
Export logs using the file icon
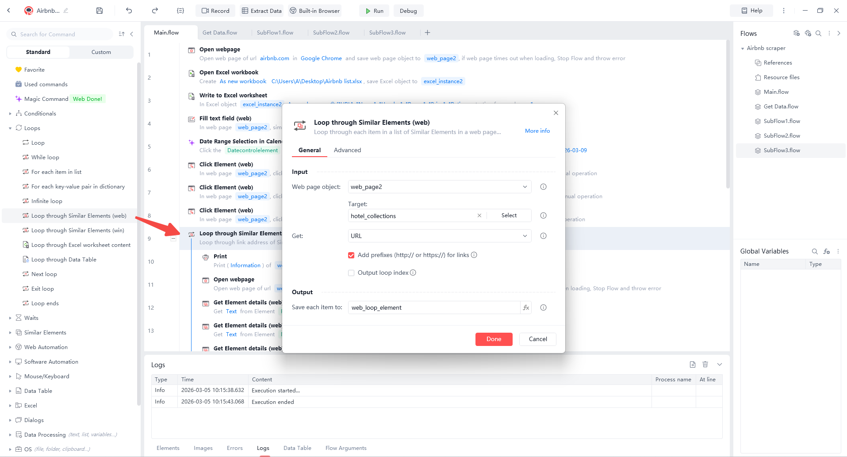tap(692, 364)
